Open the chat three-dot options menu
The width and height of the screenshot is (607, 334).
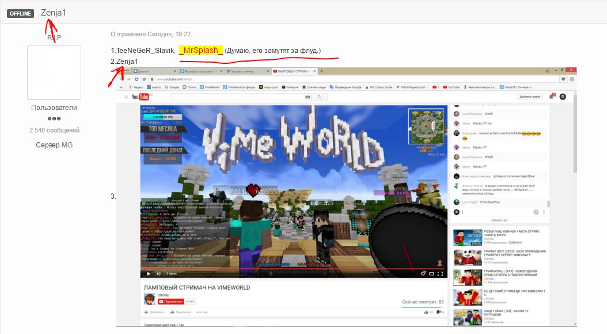coord(544,212)
